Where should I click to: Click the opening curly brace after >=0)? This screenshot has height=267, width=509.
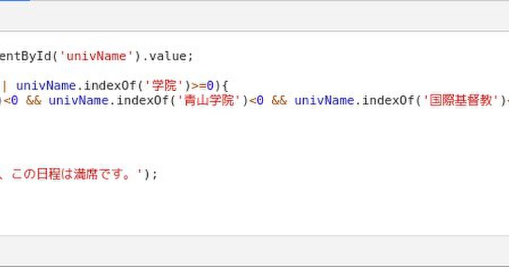click(x=224, y=86)
